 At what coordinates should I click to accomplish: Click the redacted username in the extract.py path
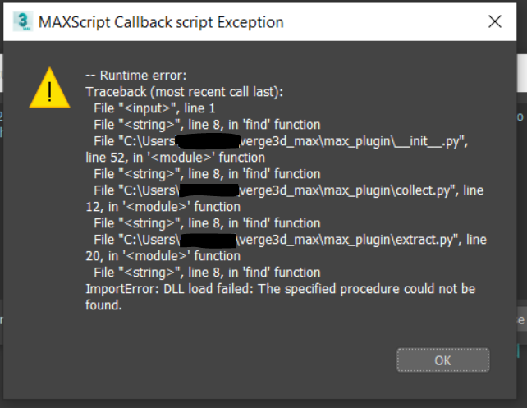pos(208,241)
